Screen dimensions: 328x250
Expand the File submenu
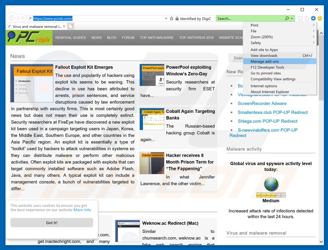click(280, 31)
